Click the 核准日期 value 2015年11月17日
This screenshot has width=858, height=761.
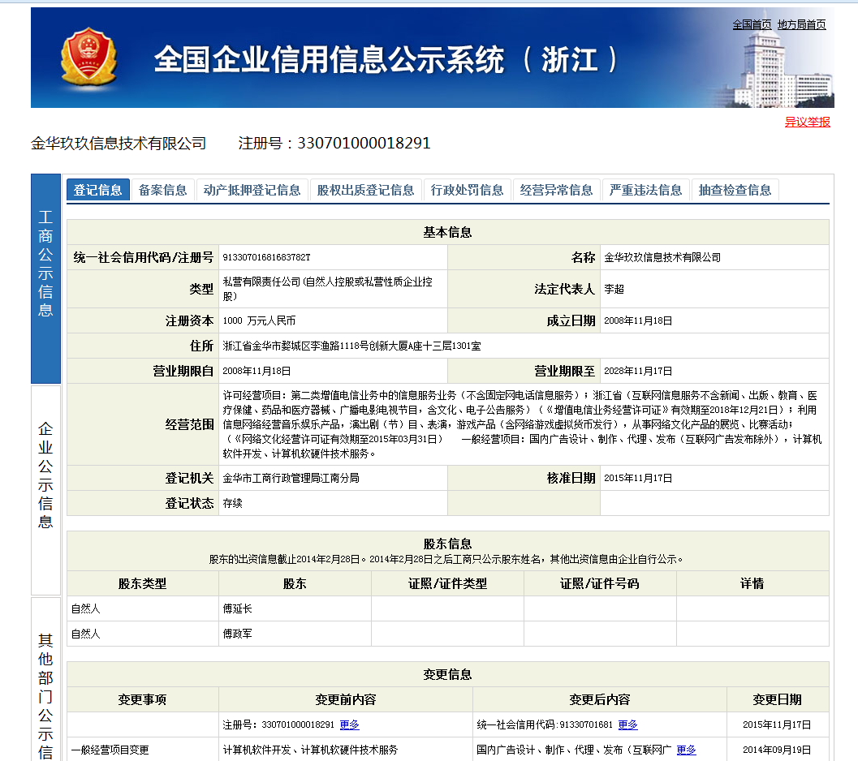point(638,478)
